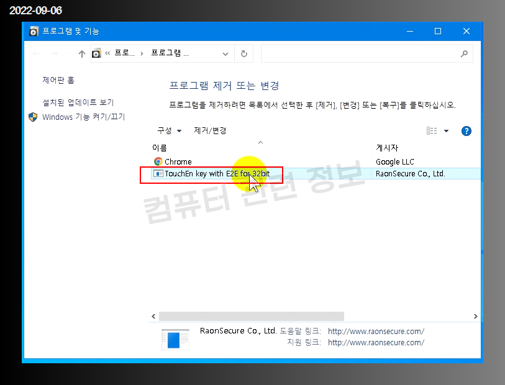Click the horizontal scrollbar thumb
The image size is (505, 385).
[252, 317]
